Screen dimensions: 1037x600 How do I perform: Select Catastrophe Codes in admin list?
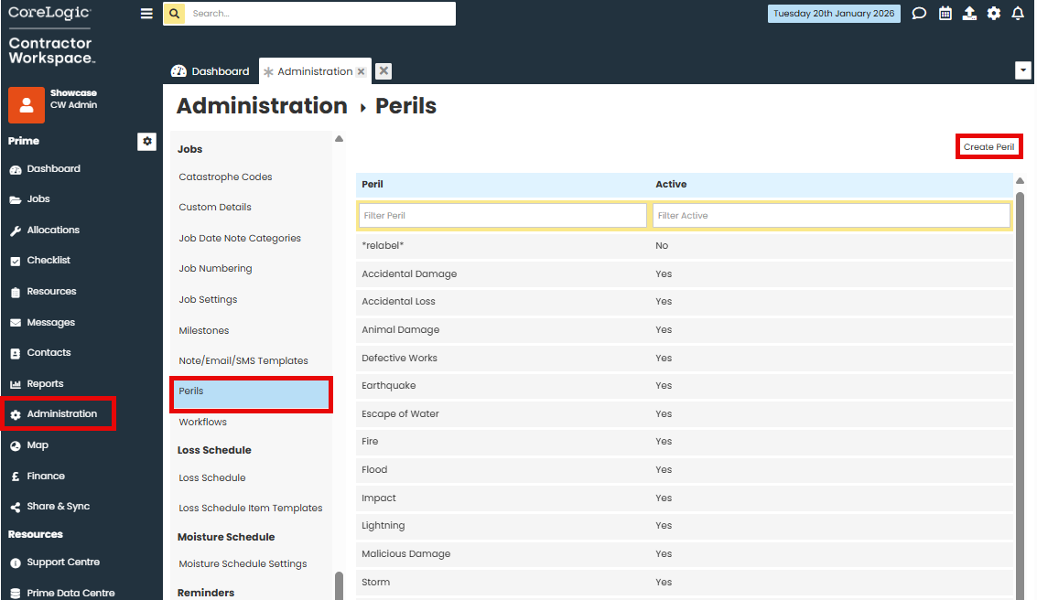pos(225,177)
